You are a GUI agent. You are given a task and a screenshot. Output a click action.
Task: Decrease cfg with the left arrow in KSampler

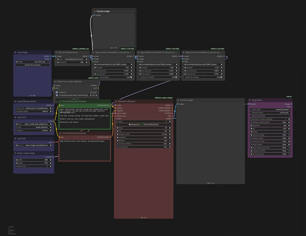point(117,131)
